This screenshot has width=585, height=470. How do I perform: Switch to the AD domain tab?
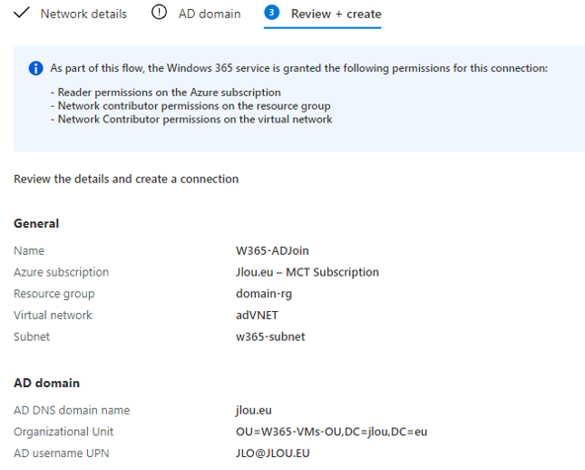click(x=209, y=14)
